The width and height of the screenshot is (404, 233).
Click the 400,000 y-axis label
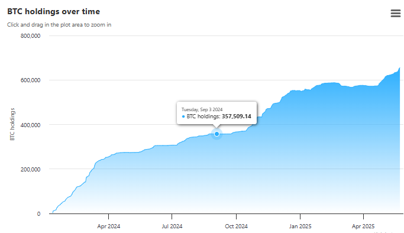pos(30,125)
